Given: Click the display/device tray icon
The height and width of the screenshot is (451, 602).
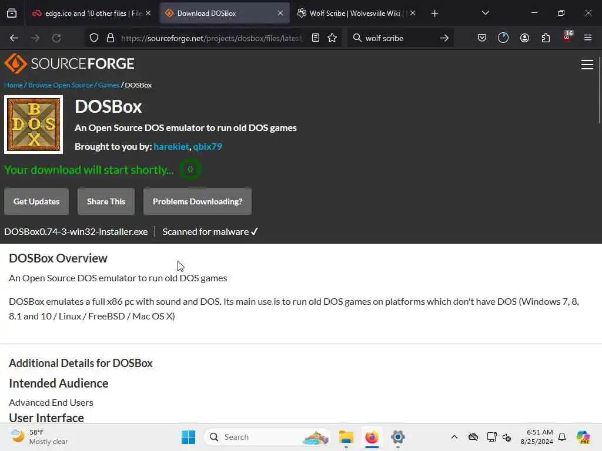Looking at the screenshot, I should pyautogui.click(x=491, y=437).
